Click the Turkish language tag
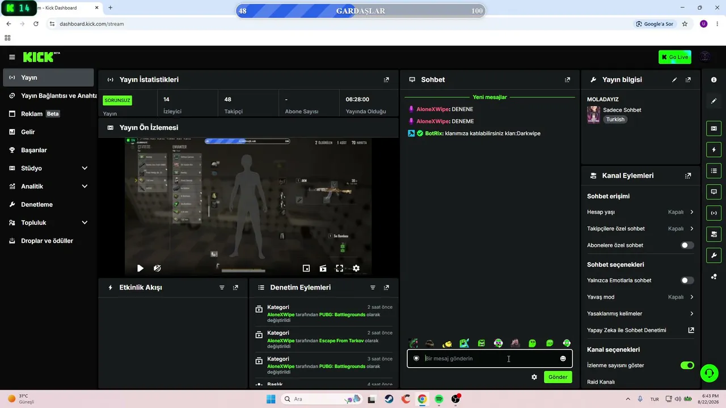 615,120
